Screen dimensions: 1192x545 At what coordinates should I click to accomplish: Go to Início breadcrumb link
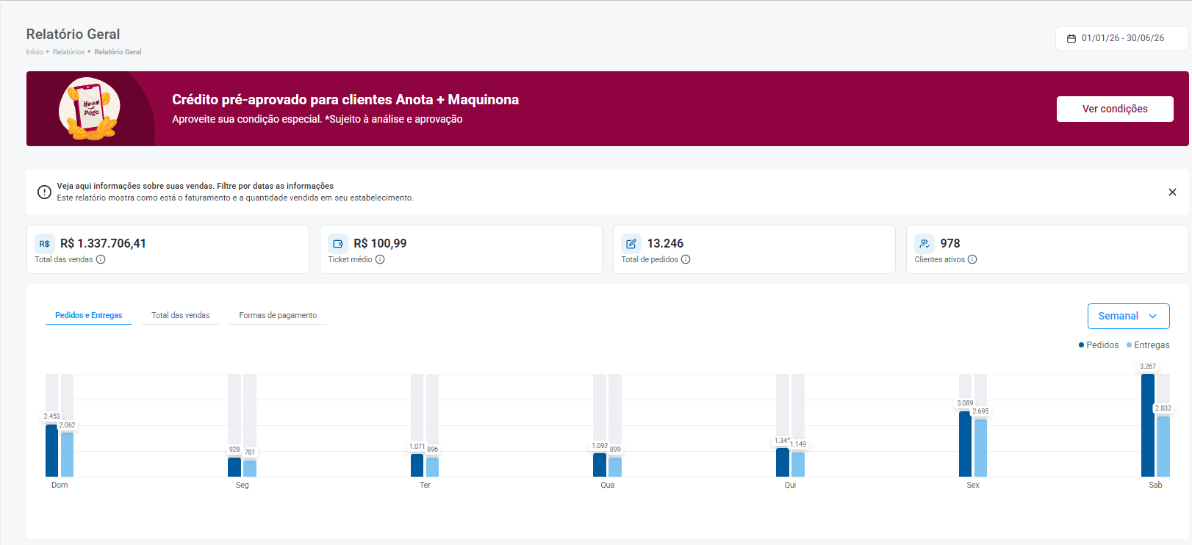point(35,52)
